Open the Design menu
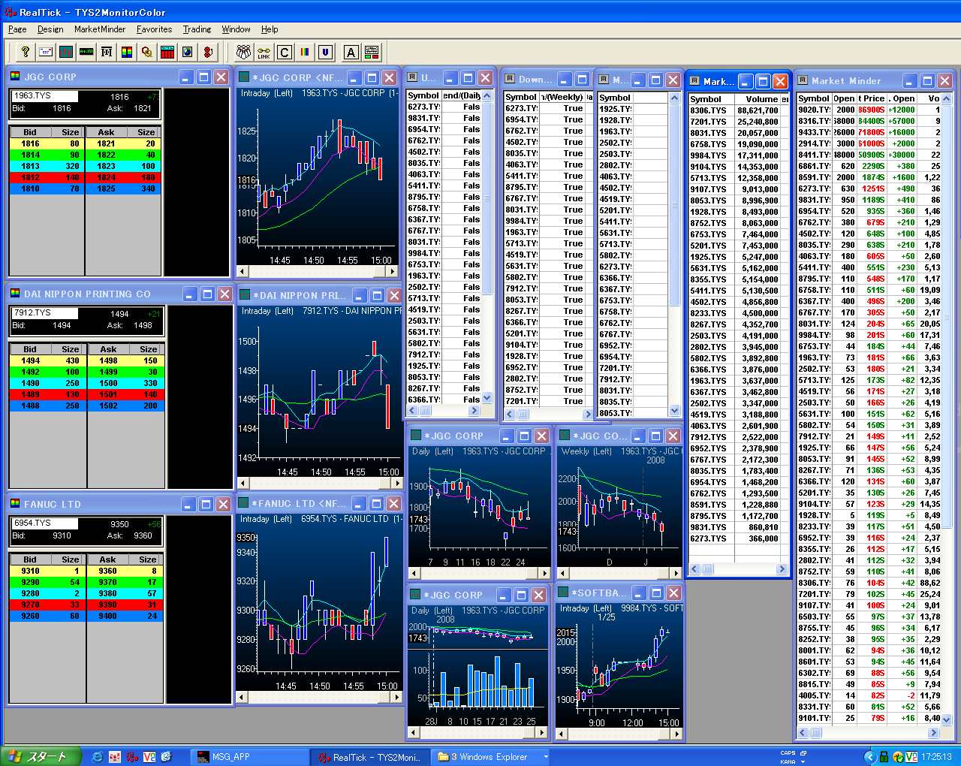Viewport: 961px width, 766px height. pyautogui.click(x=50, y=29)
